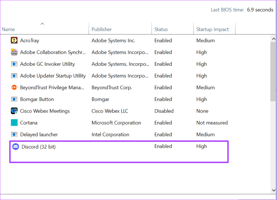Click the High impact of Discord

click(201, 146)
